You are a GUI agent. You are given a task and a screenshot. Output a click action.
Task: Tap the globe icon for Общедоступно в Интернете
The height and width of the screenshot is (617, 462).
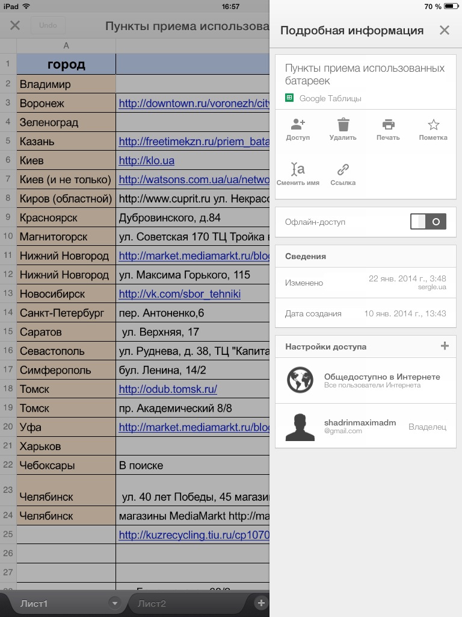coord(300,380)
